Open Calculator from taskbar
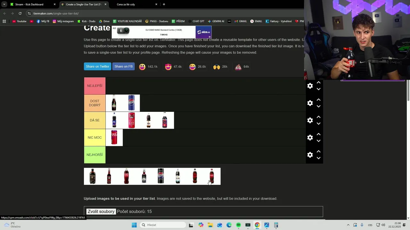Image resolution: width=410 pixels, height=230 pixels. [276, 225]
